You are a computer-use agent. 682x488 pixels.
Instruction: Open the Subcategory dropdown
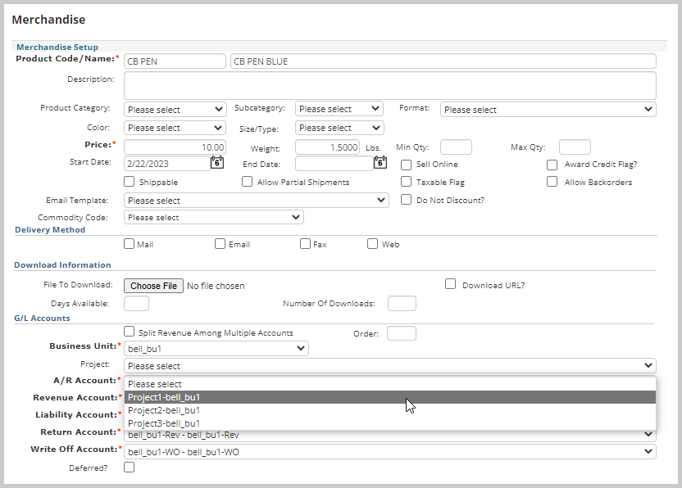pyautogui.click(x=339, y=109)
